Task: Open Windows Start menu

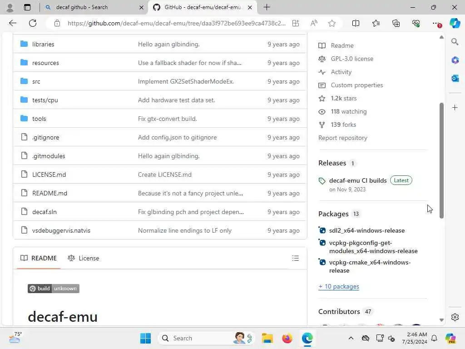Action: pyautogui.click(x=145, y=338)
